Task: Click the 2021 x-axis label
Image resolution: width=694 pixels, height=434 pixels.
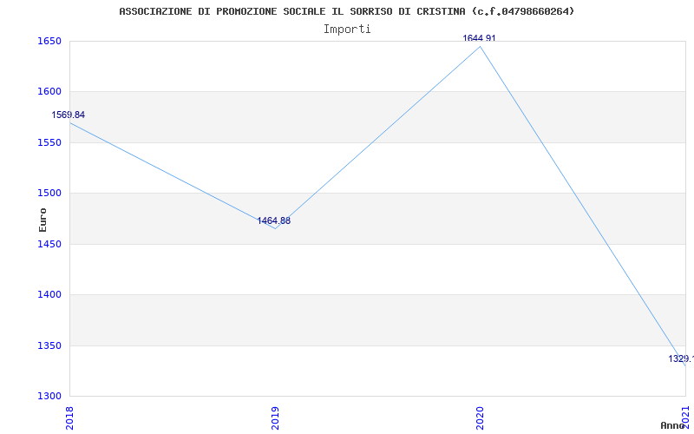Action: pyautogui.click(x=686, y=418)
